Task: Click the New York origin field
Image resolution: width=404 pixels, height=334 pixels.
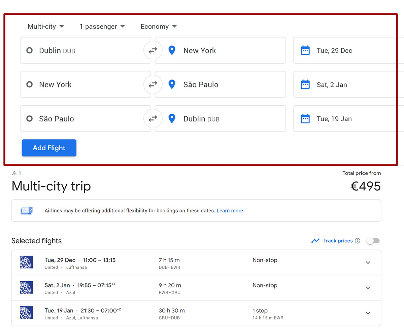Action: (84, 84)
